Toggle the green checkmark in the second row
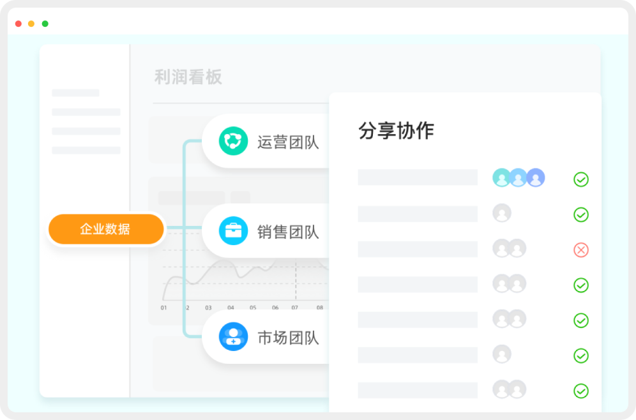The image size is (636, 420). point(580,214)
